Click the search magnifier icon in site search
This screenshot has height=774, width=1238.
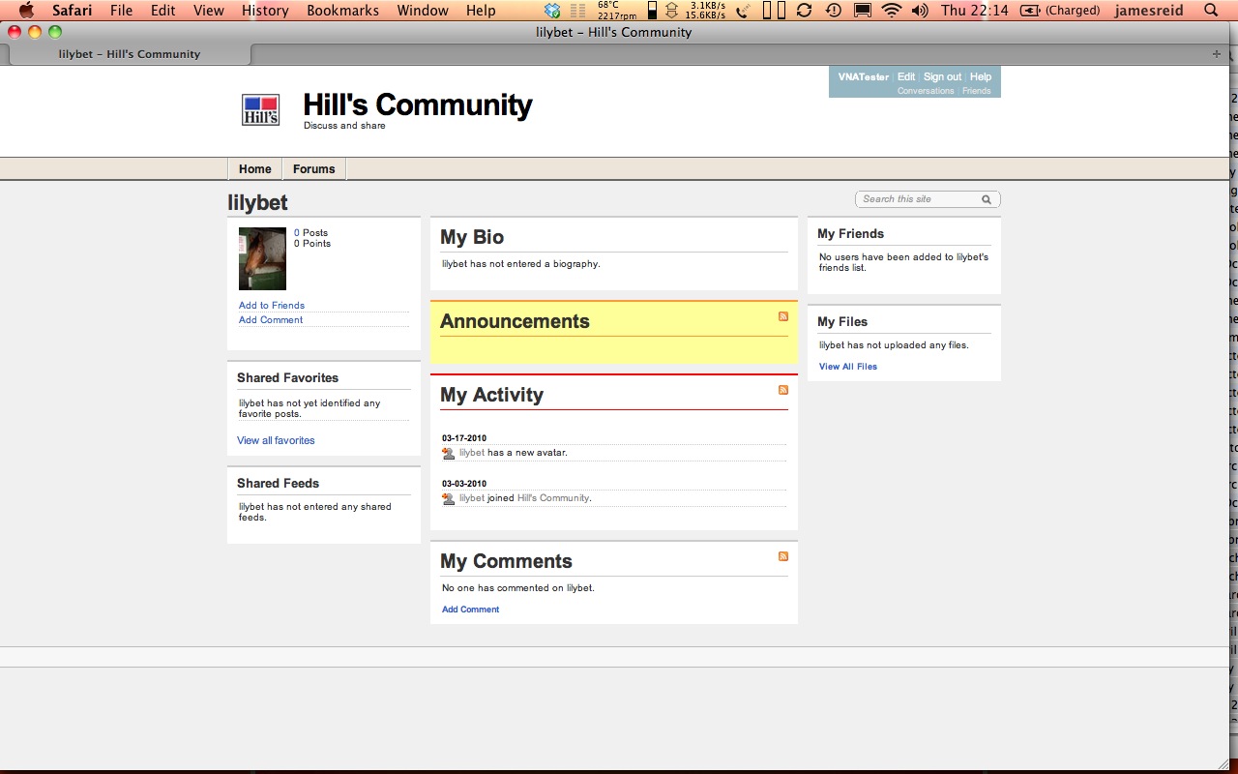tap(987, 199)
